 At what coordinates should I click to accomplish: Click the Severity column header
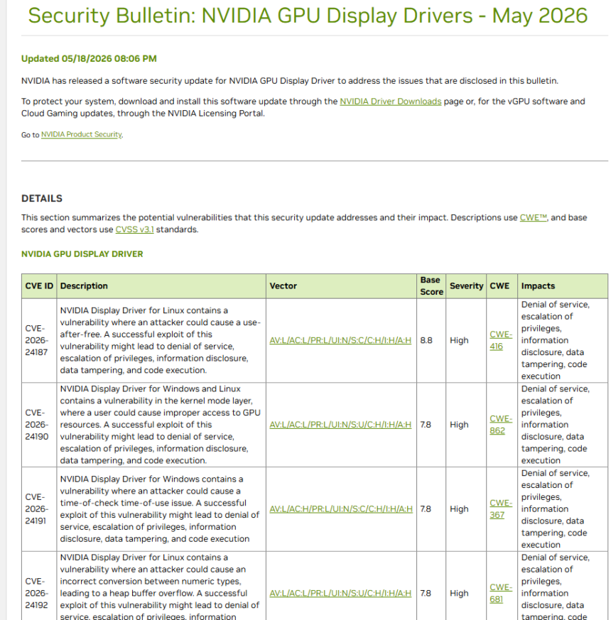click(x=466, y=286)
